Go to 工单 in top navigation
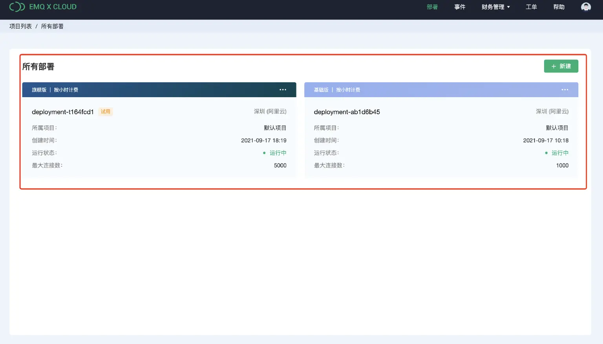Screen dimensions: 603x344 [x=531, y=7]
